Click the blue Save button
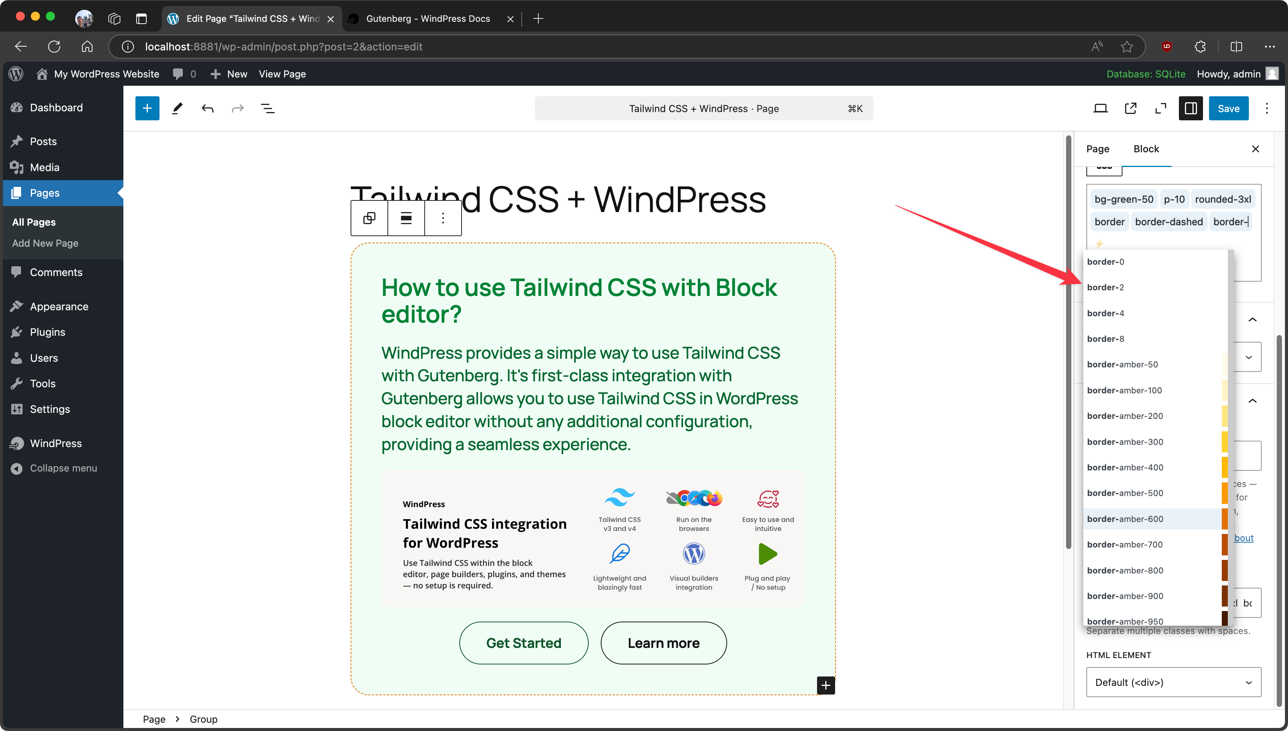 [1228, 108]
